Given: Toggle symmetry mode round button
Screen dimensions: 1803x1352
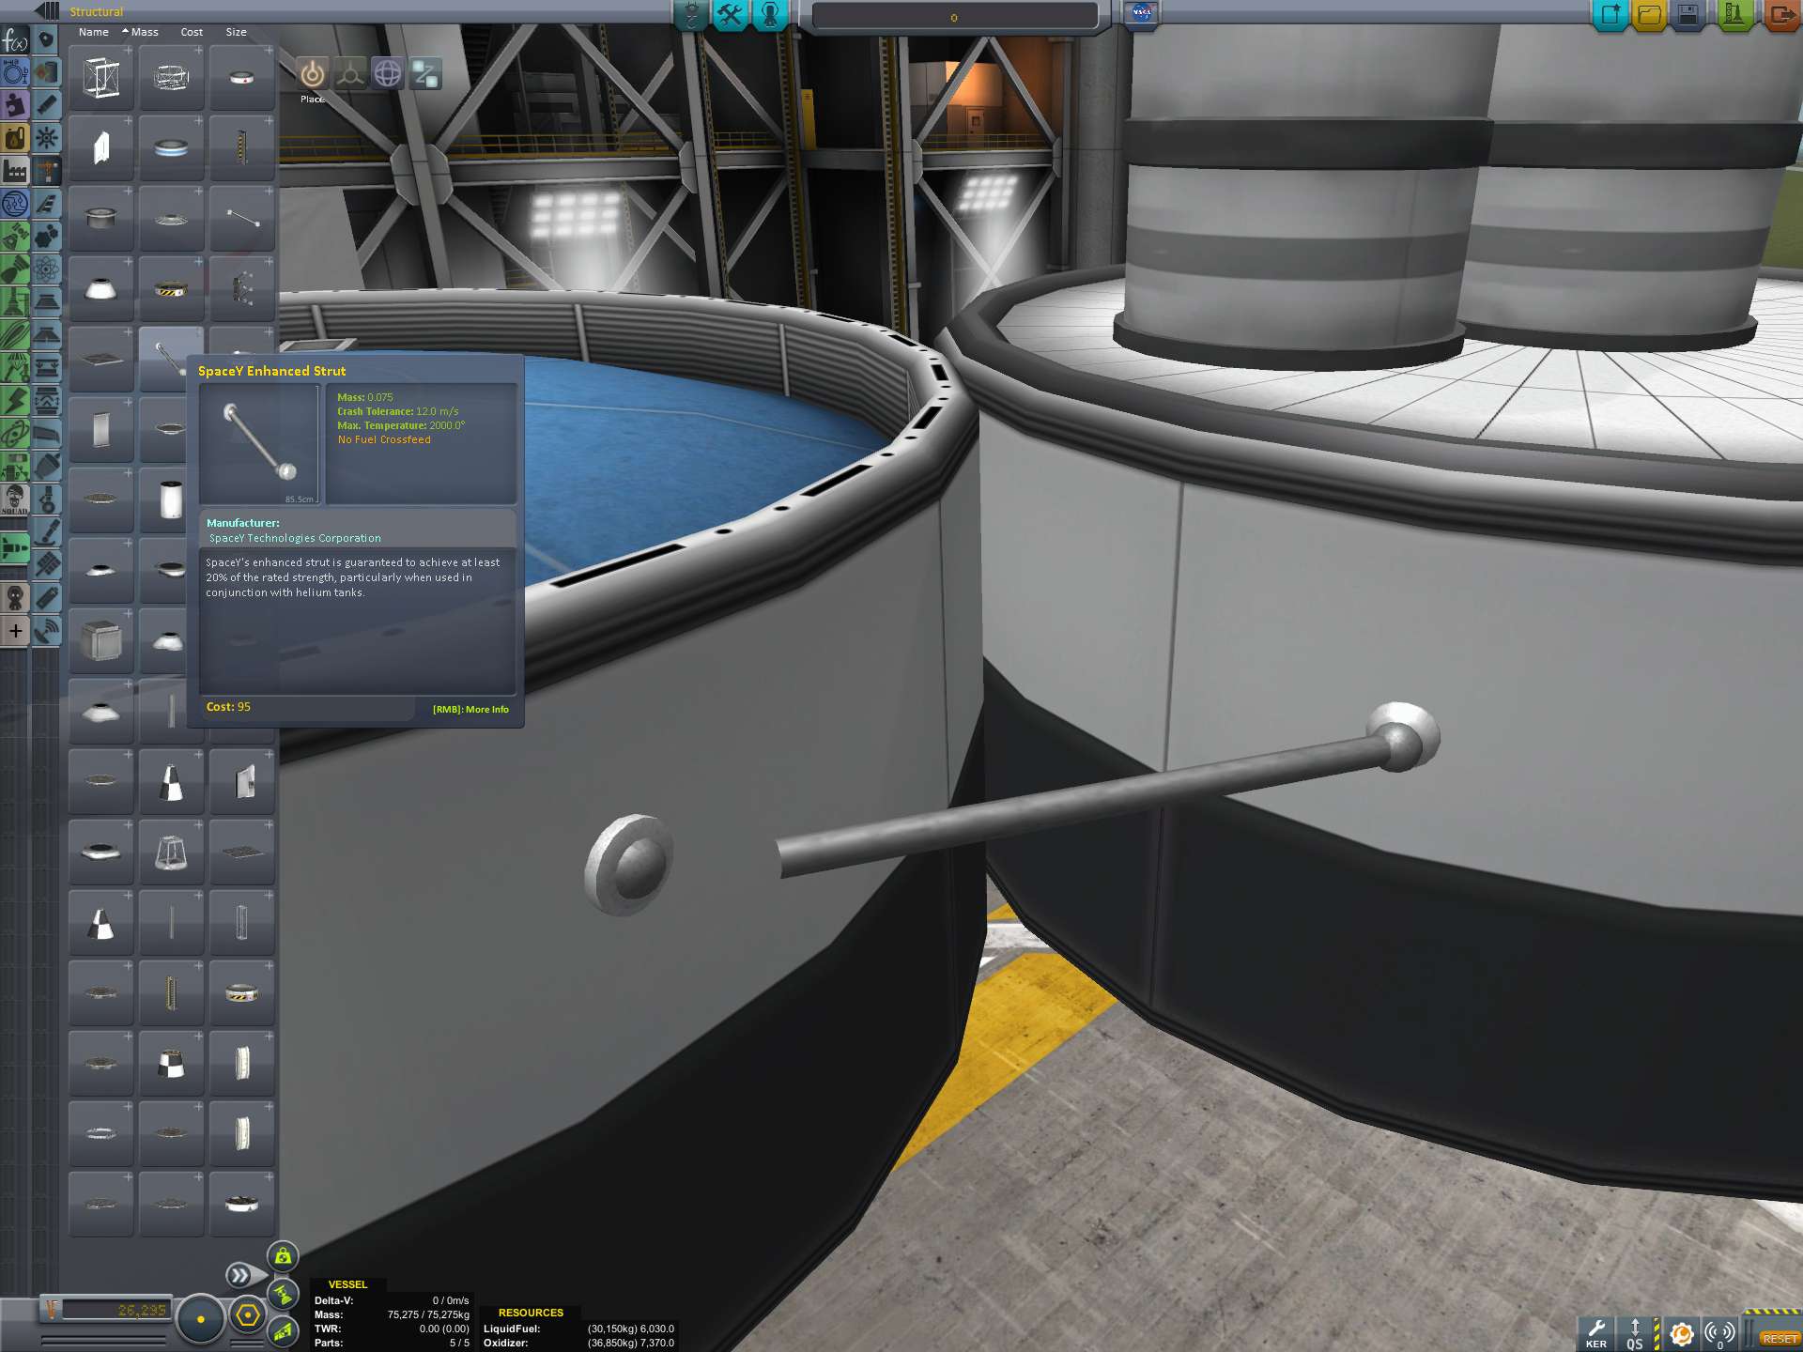Looking at the screenshot, I should 200,1318.
